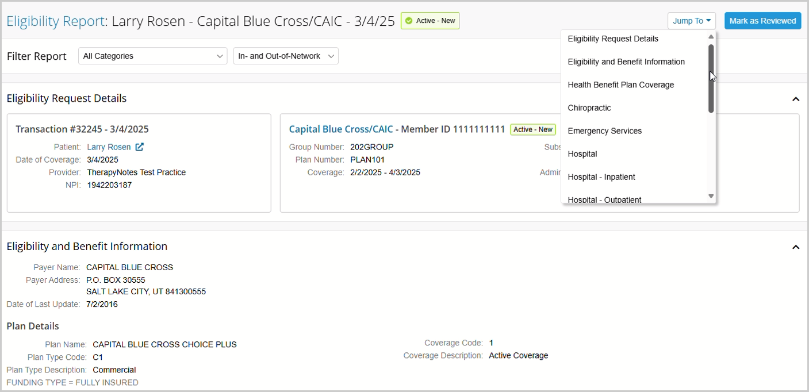Open the Larry Rosen patient link
The image size is (809, 392).
coord(109,147)
